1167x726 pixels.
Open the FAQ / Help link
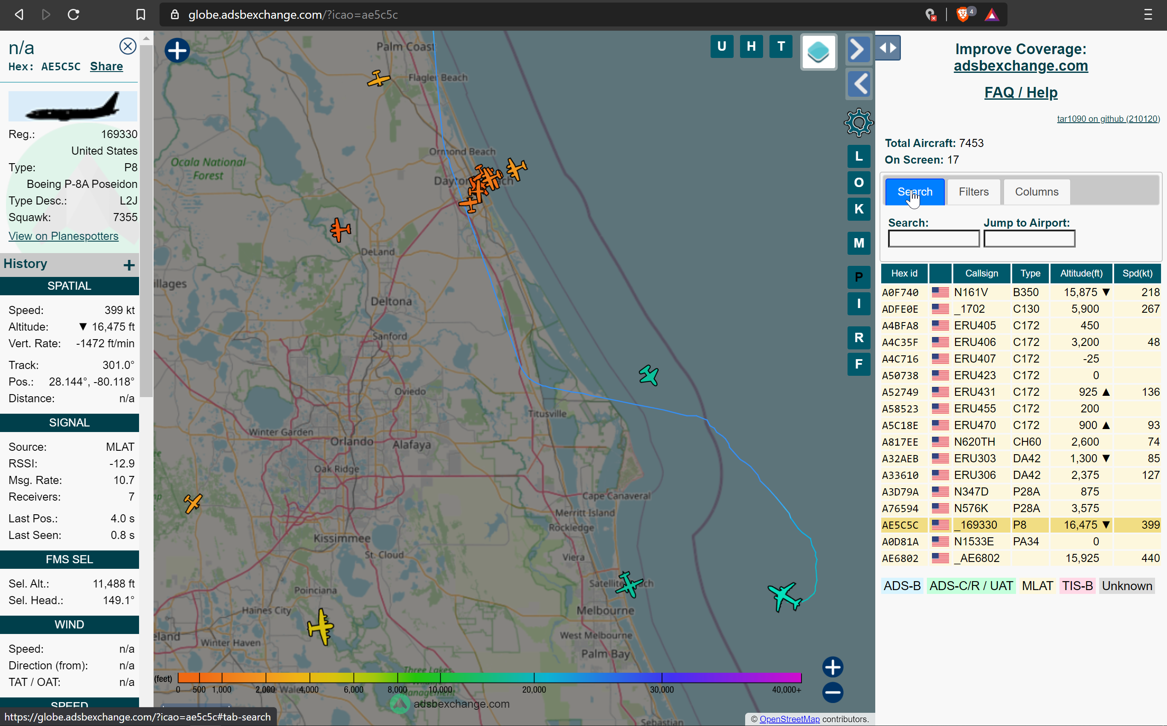[x=1020, y=92]
